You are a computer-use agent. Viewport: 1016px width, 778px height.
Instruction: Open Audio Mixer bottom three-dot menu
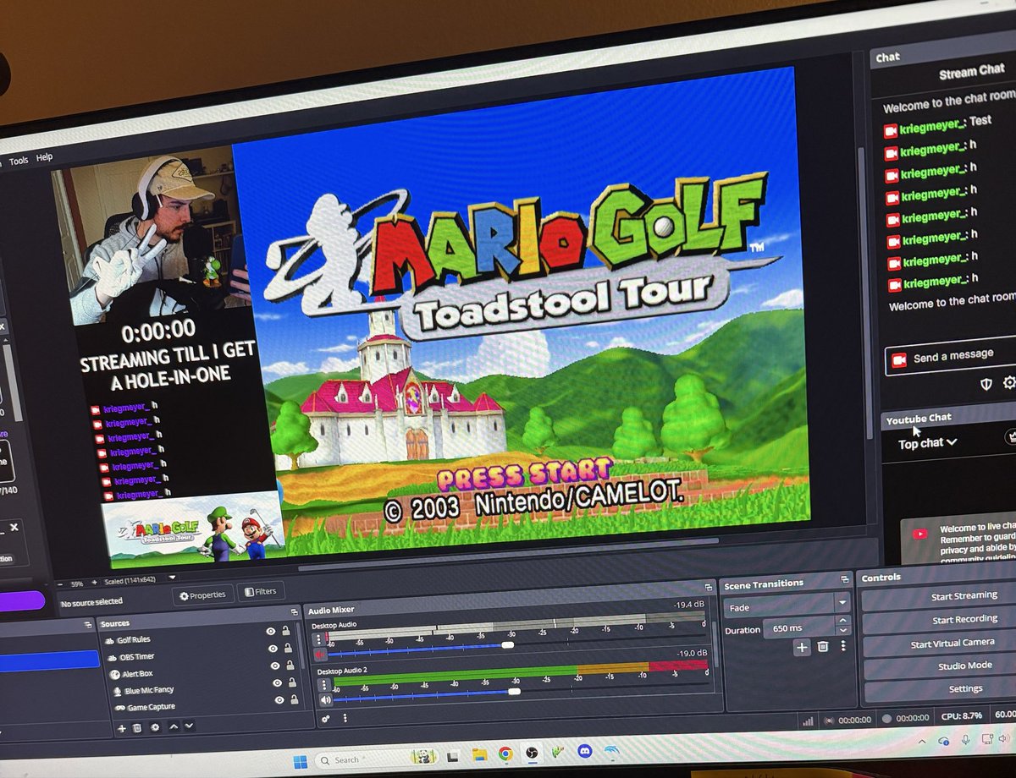pyautogui.click(x=345, y=718)
